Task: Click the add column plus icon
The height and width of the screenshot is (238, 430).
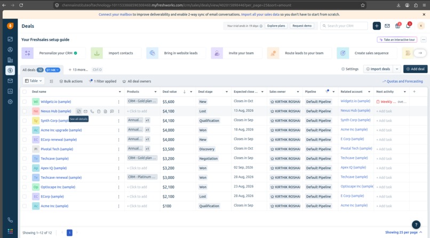Action: point(414,92)
